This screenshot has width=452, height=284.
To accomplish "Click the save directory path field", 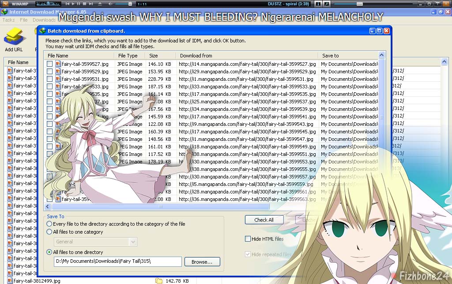I will click(117, 261).
